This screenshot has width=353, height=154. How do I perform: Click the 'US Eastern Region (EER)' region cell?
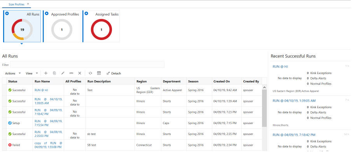148,90
